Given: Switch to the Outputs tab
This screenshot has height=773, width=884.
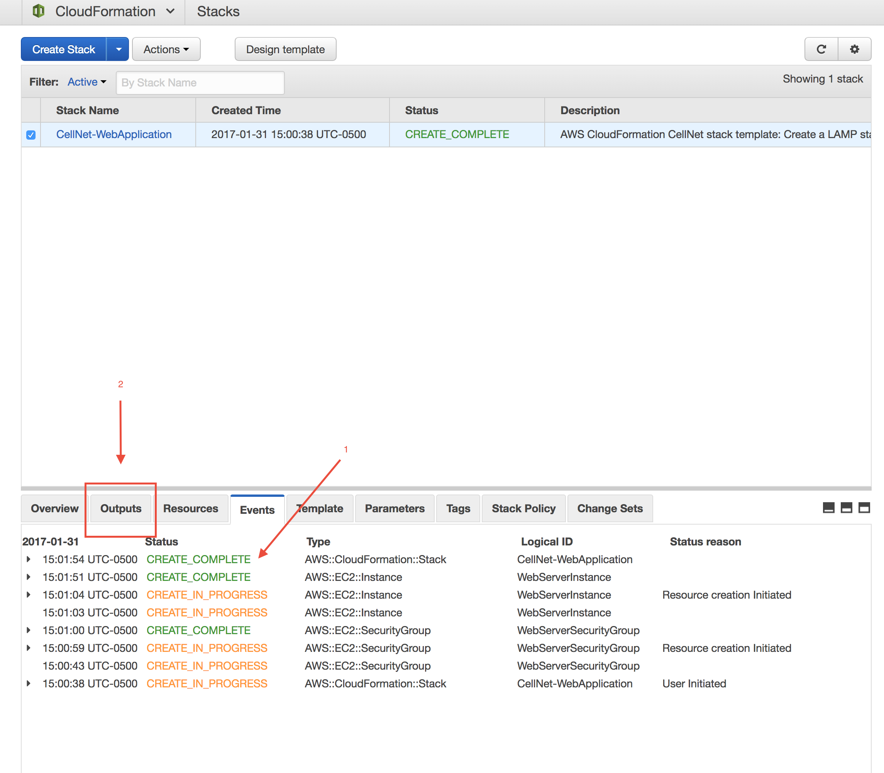Looking at the screenshot, I should tap(120, 506).
